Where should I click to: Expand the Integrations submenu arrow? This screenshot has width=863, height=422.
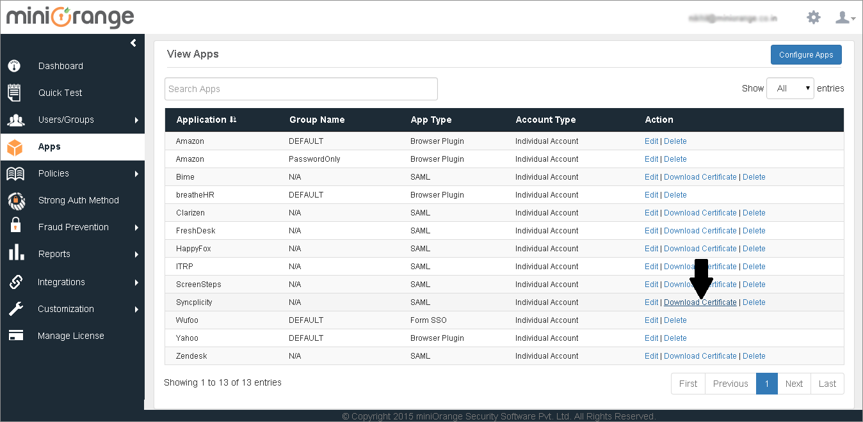coord(136,282)
